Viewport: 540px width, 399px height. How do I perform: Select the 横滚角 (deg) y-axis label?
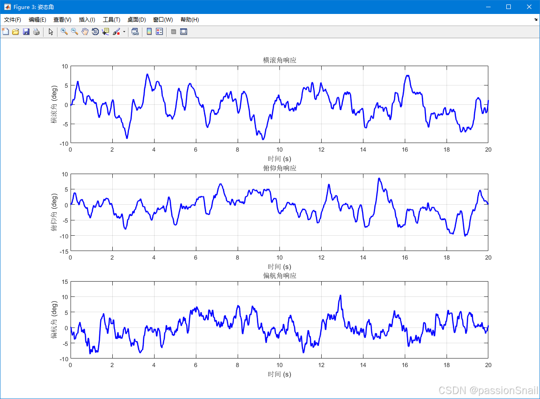pos(54,104)
